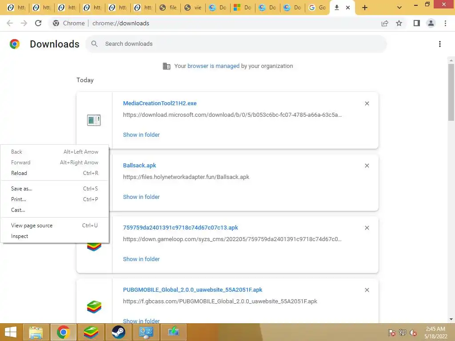455x341 pixels.
Task: Remove 759759da2401391c9718c74d67c07c13.apk entry from list
Action: [367, 228]
